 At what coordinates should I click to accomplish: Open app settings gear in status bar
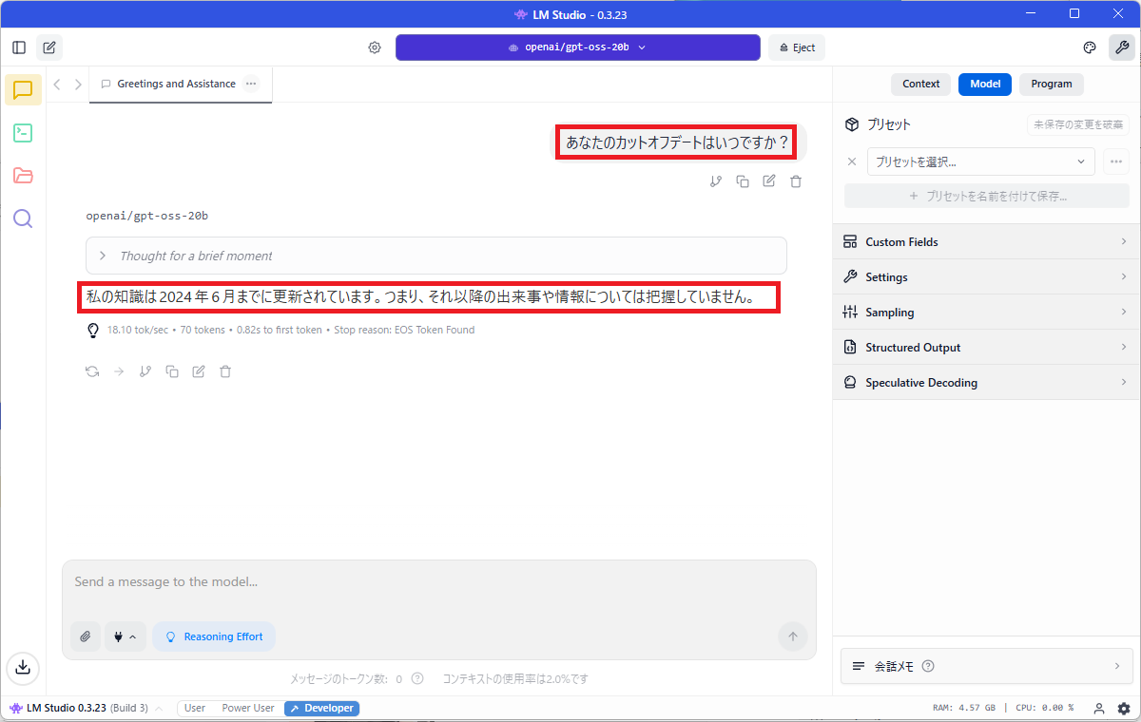1124,709
